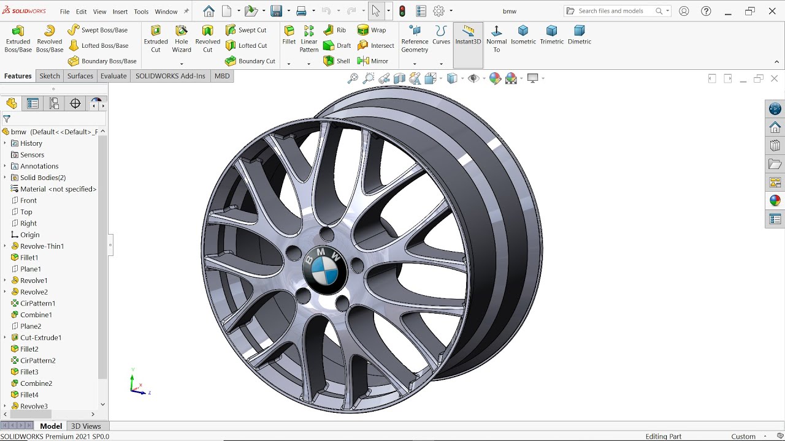Image resolution: width=785 pixels, height=441 pixels.
Task: Select the Extruded Cut tool
Action: pyautogui.click(x=156, y=39)
